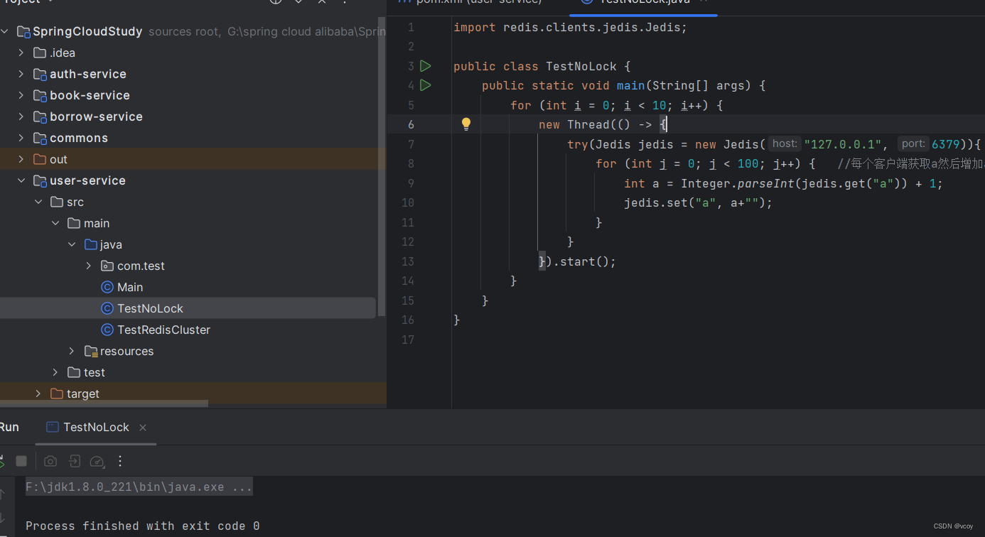Select the target folder label
This screenshot has width=985, height=537.
tap(83, 394)
